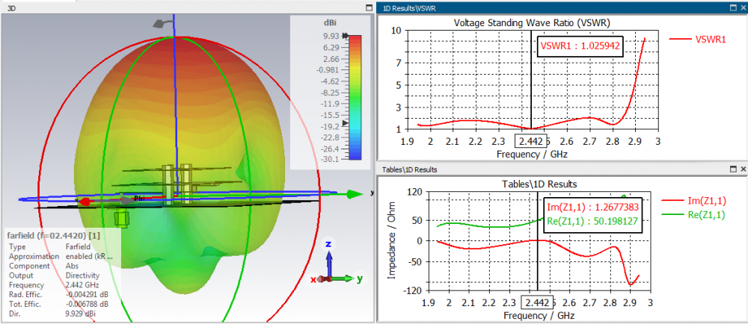Click the Phi label in the 3D view

coord(139,199)
